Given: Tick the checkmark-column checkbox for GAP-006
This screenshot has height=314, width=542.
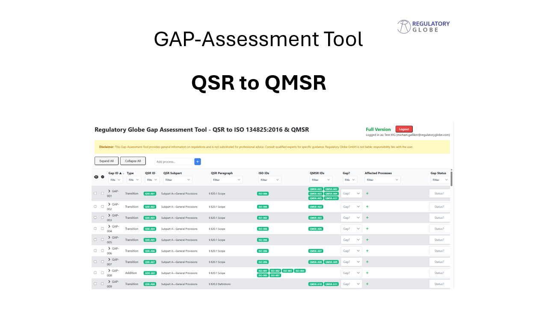Looking at the screenshot, I should click(x=102, y=251).
